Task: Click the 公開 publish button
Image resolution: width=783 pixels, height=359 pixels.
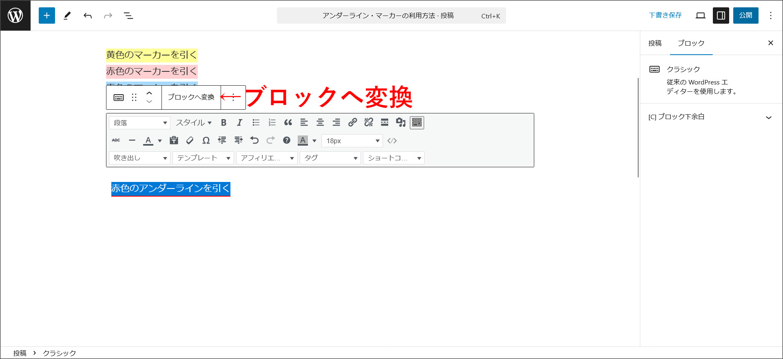Action: tap(746, 16)
